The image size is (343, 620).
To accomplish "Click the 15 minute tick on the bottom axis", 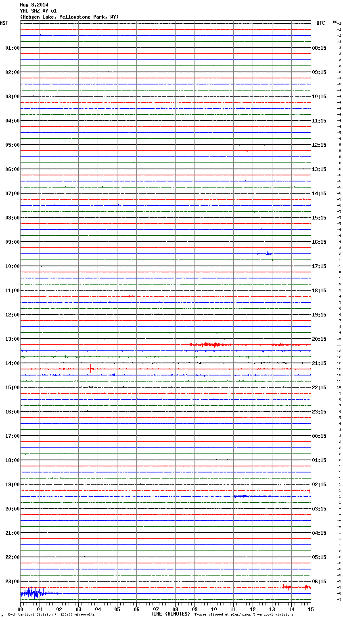I will click(x=310, y=609).
